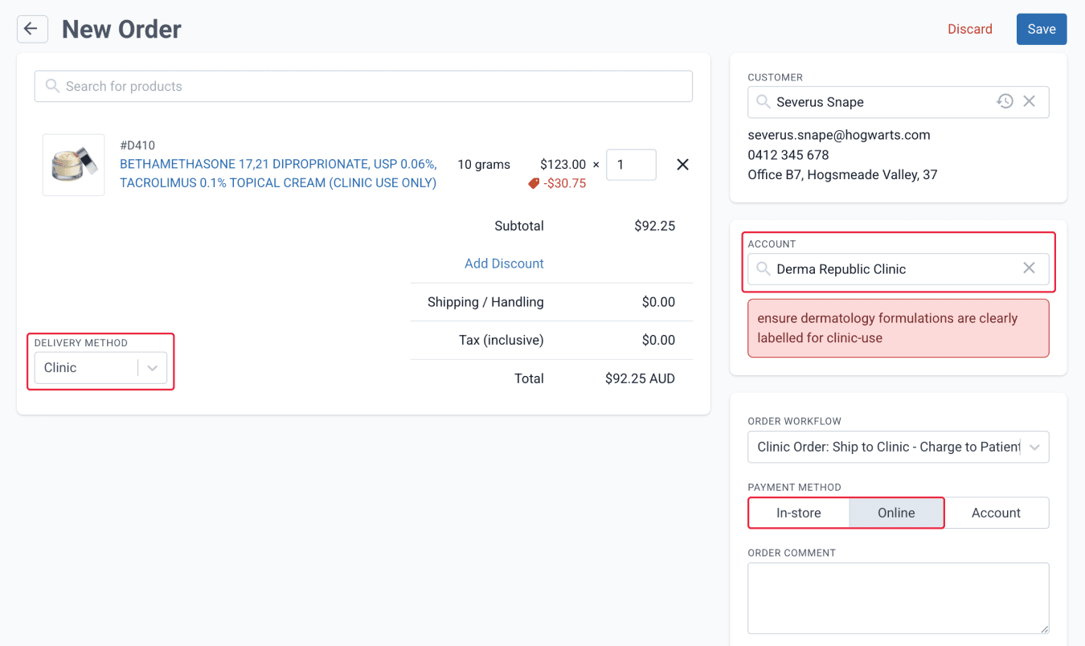Select Online payment method

tap(896, 513)
